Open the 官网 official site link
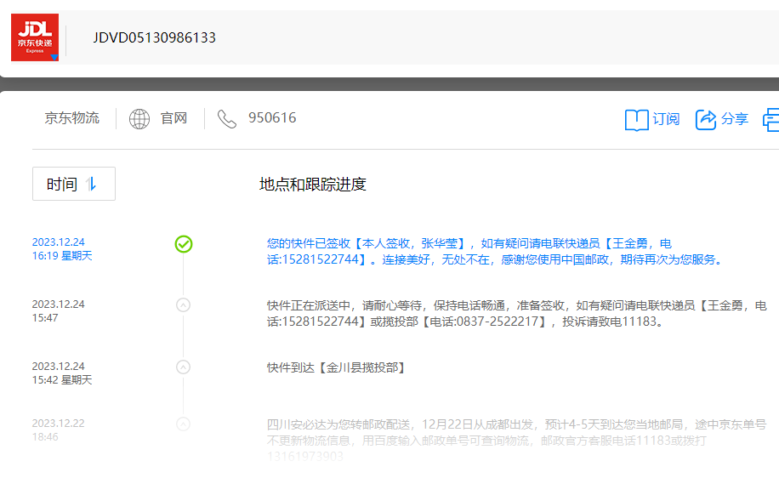779x478 pixels. [x=173, y=118]
